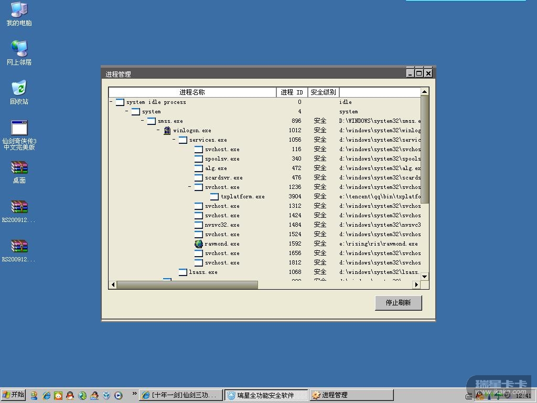The height and width of the screenshot is (403, 537).
Task: Select the 回收站 recycle bin icon
Action: 19,89
